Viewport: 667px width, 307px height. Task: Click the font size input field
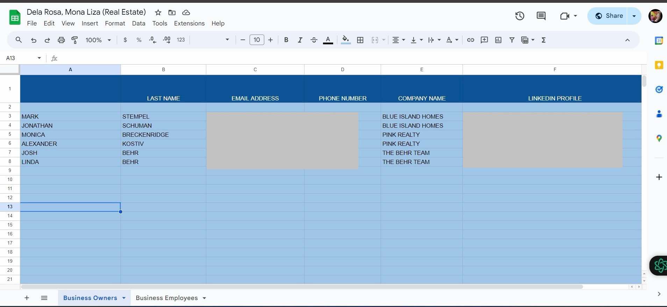pos(257,40)
